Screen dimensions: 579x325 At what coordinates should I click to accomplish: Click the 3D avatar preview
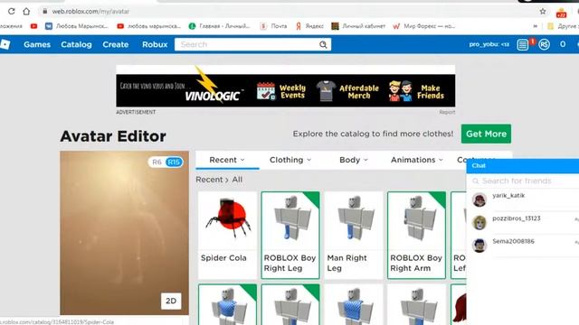pyautogui.click(x=125, y=233)
